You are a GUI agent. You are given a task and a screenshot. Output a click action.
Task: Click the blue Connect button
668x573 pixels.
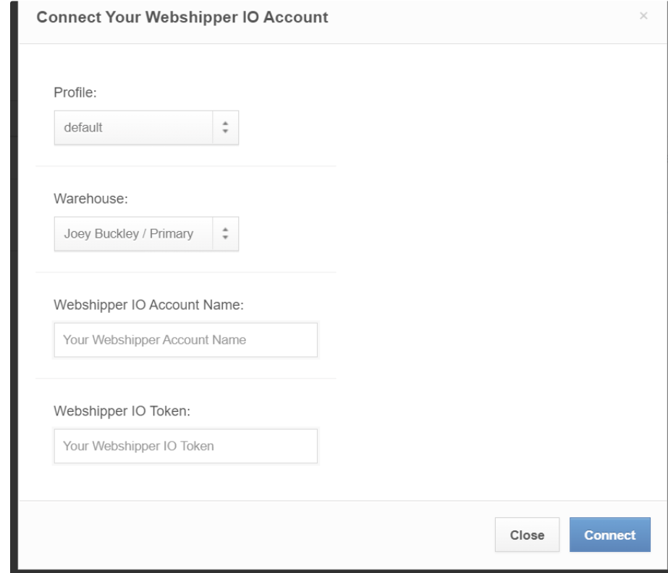609,535
